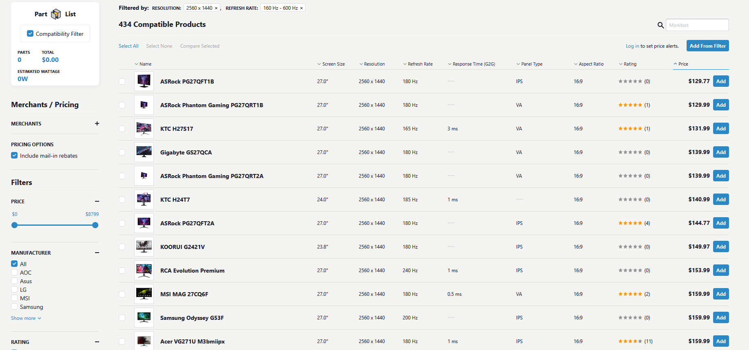Check the Asus manufacturer filter

click(14, 281)
